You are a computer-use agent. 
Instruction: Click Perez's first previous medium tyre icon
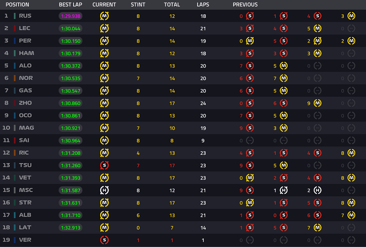(x=250, y=41)
